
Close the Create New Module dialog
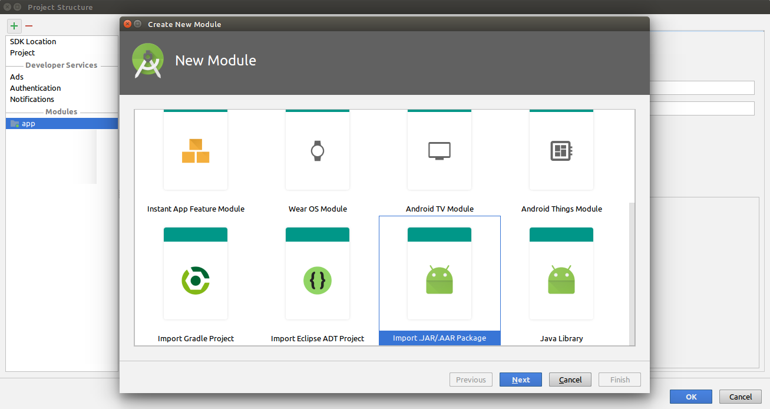(127, 24)
